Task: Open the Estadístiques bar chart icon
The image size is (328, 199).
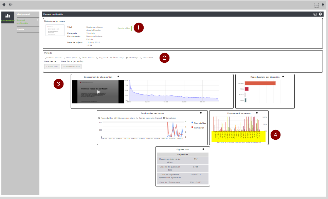Action: point(7,16)
